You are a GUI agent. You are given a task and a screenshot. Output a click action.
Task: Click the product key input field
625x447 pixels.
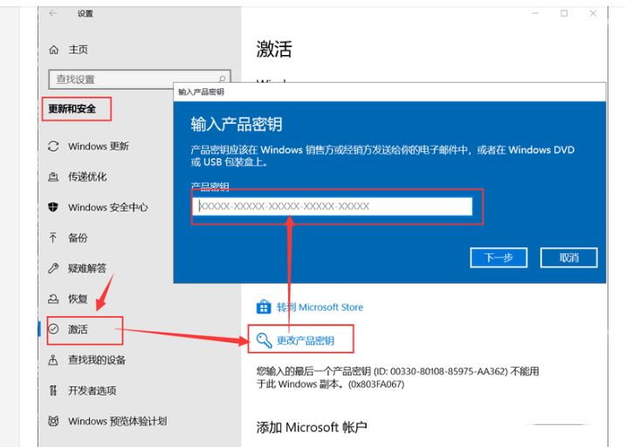(x=333, y=206)
